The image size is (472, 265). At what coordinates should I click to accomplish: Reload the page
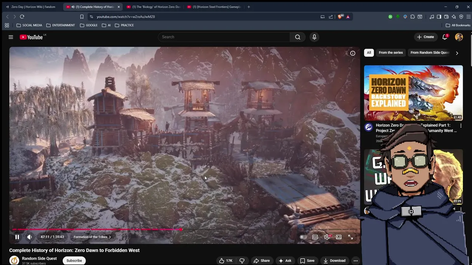22,17
